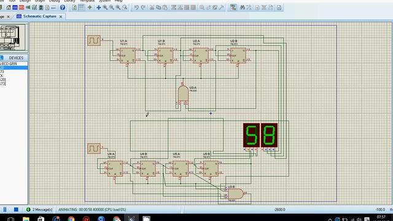
Task: Open the 2 Message(s) log
Action: tap(39, 209)
